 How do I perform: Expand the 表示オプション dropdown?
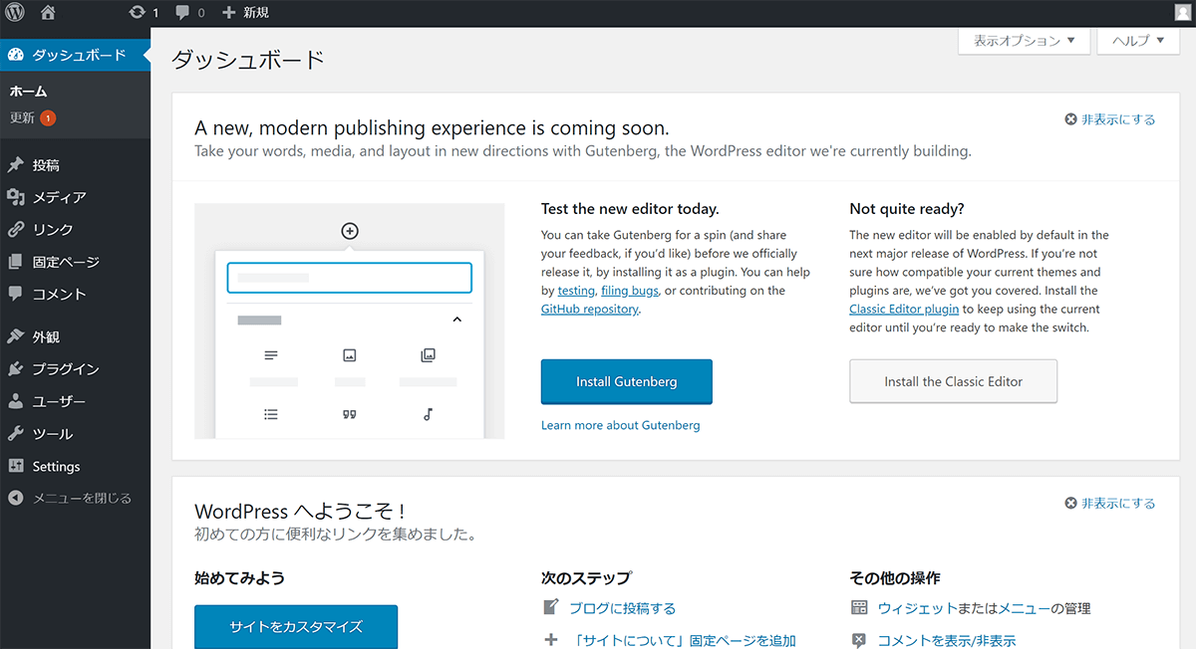coord(1024,41)
